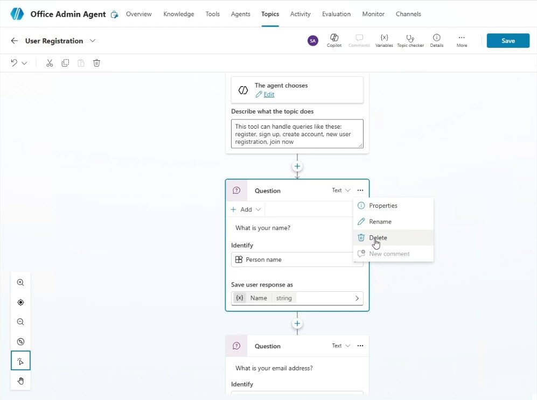Viewport: 537px width, 400px height.
Task: Open the More options menu in toolbar
Action: coord(462,40)
